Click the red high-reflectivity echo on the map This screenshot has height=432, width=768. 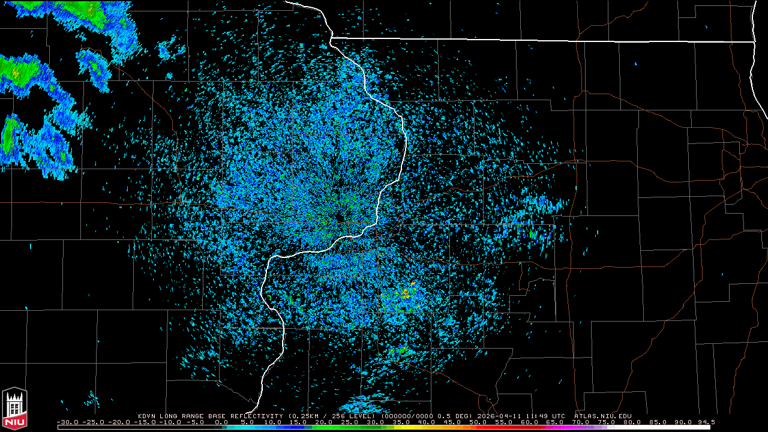tap(413, 283)
